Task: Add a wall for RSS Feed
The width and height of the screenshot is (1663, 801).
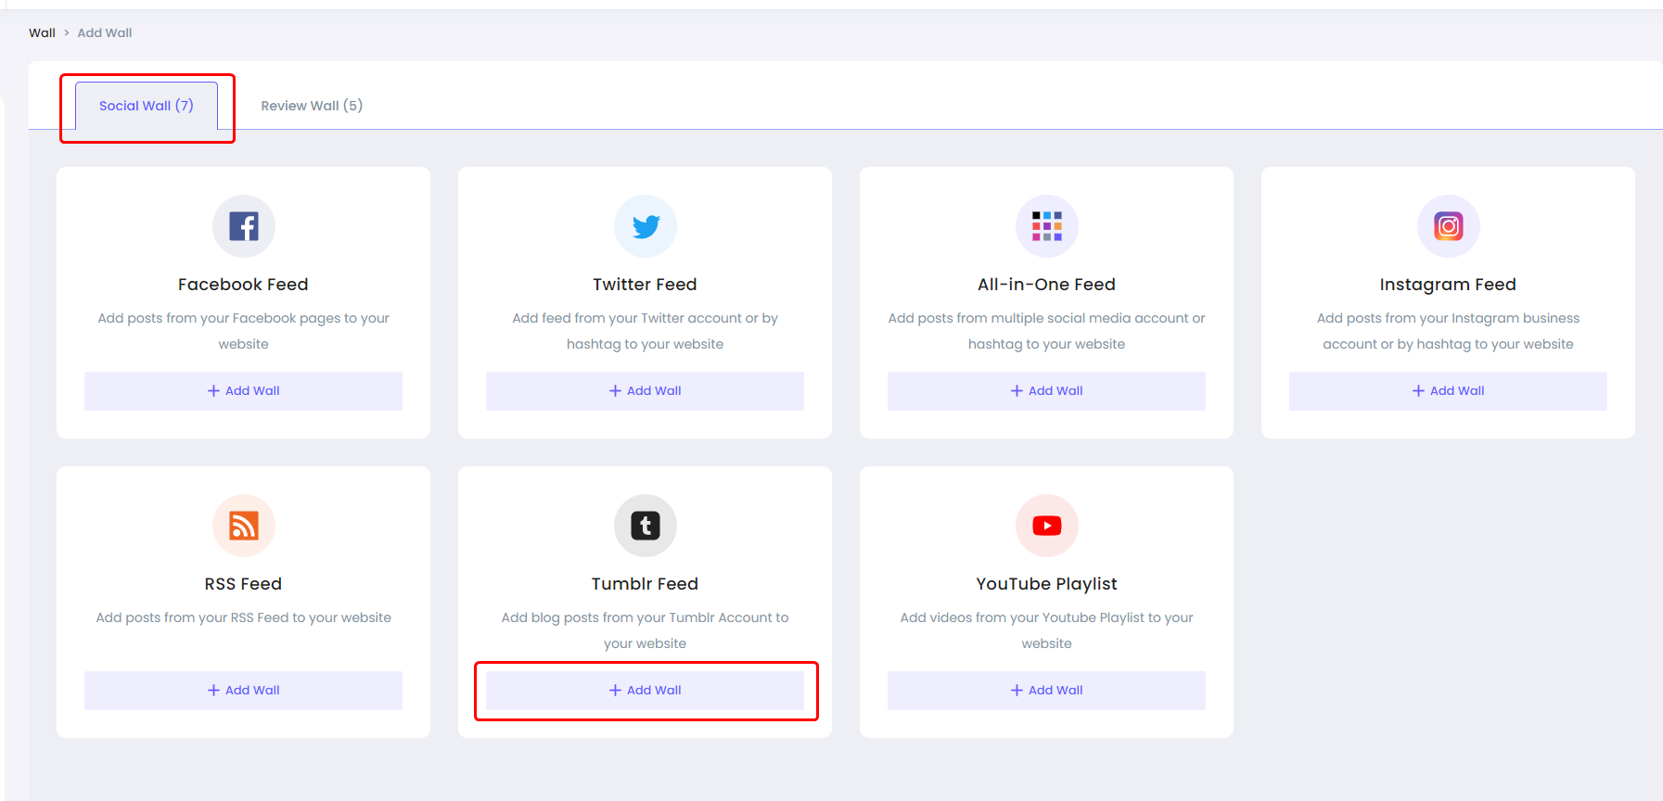Action: tap(243, 690)
